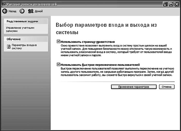Viewport: 181px width, 131px height.
Task: Click the Домой label in toolbar
Action: [x=39, y=11]
